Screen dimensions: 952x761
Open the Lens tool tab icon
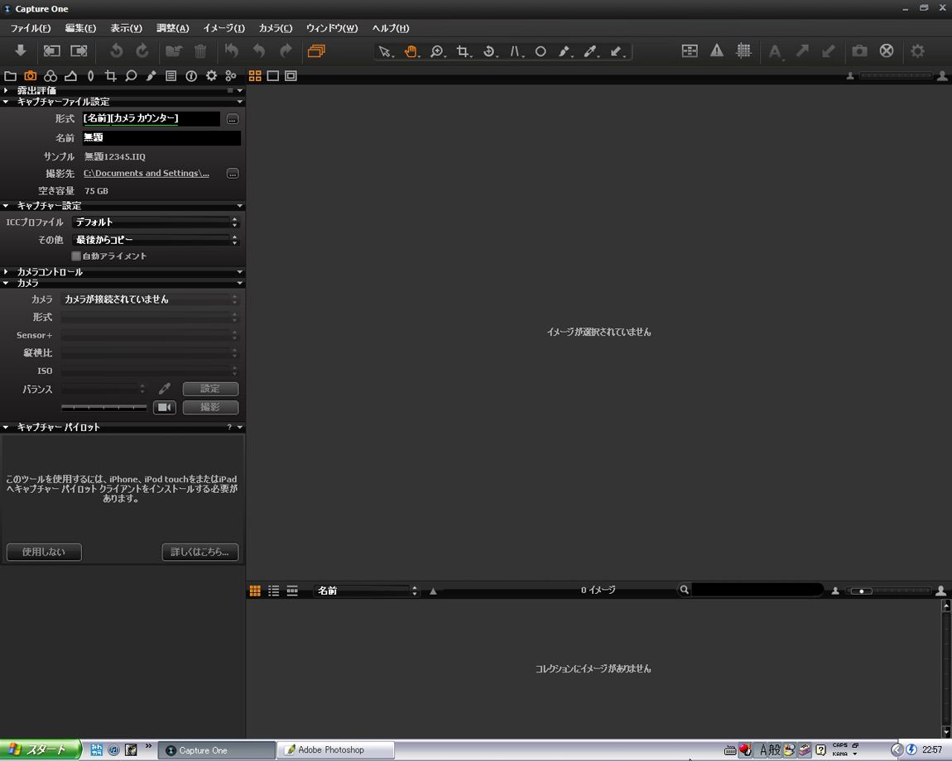coord(90,76)
